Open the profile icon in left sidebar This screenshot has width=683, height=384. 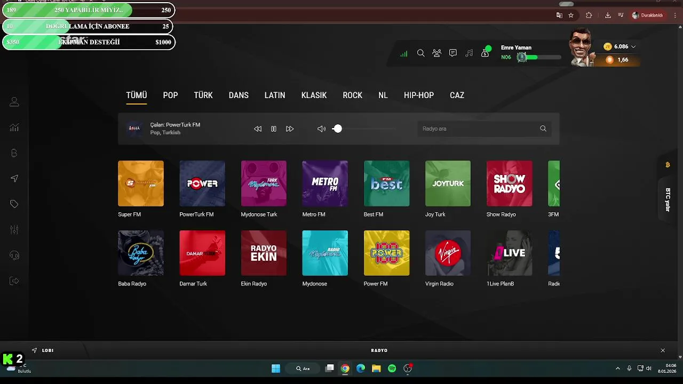click(x=14, y=102)
